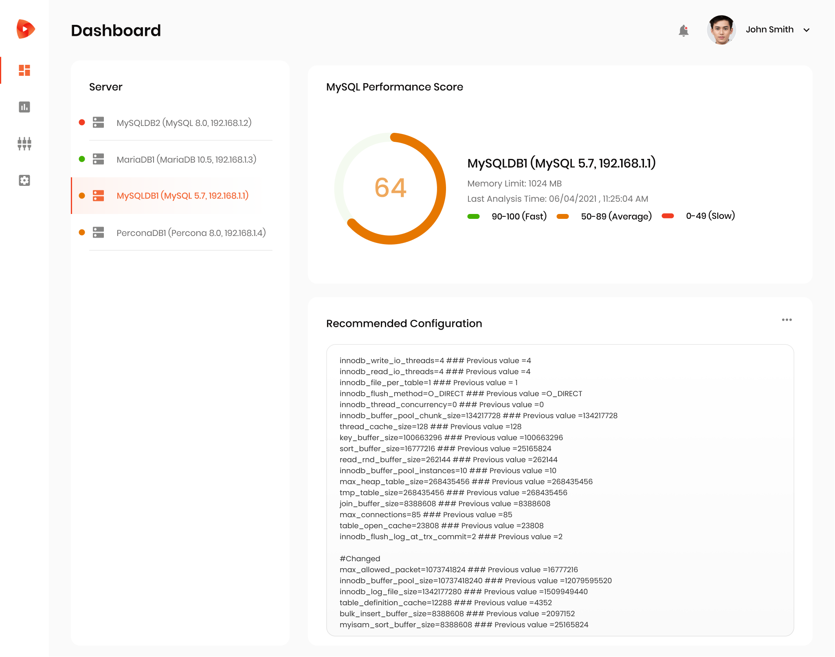Click the server icon next to MySQLDB2

98,122
